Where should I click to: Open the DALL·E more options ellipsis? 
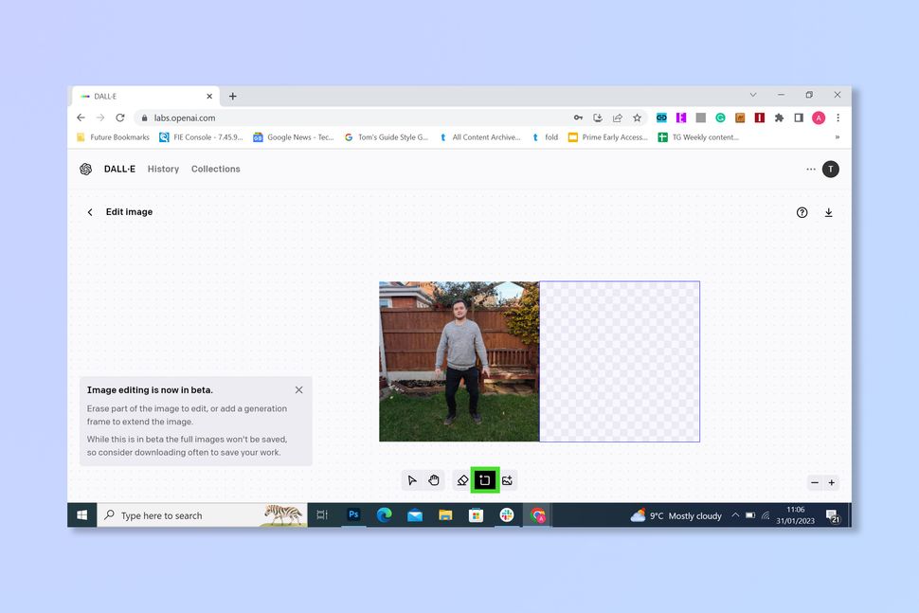[x=810, y=169]
